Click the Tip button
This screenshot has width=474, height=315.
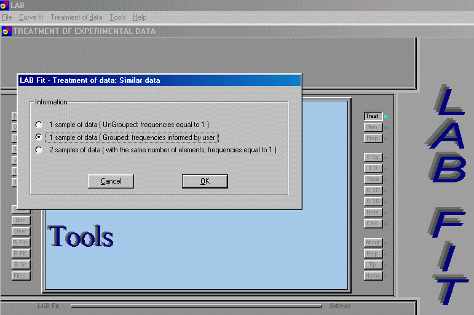(x=373, y=265)
